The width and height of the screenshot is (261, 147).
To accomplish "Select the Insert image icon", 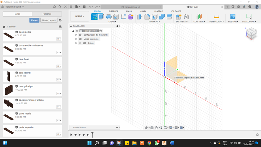I will pyautogui.click(x=233, y=17).
